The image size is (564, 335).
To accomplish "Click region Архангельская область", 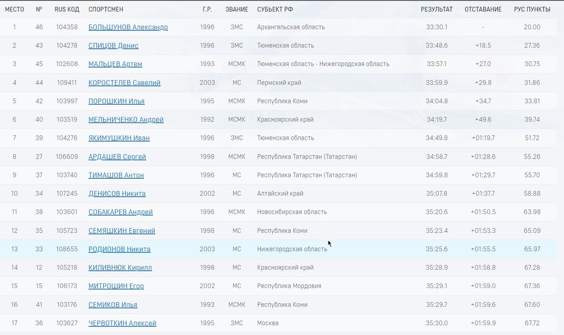I will point(291,27).
